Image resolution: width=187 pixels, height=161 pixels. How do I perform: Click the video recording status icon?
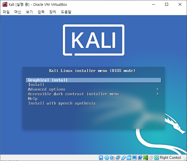pyautogui.click(x=140, y=158)
